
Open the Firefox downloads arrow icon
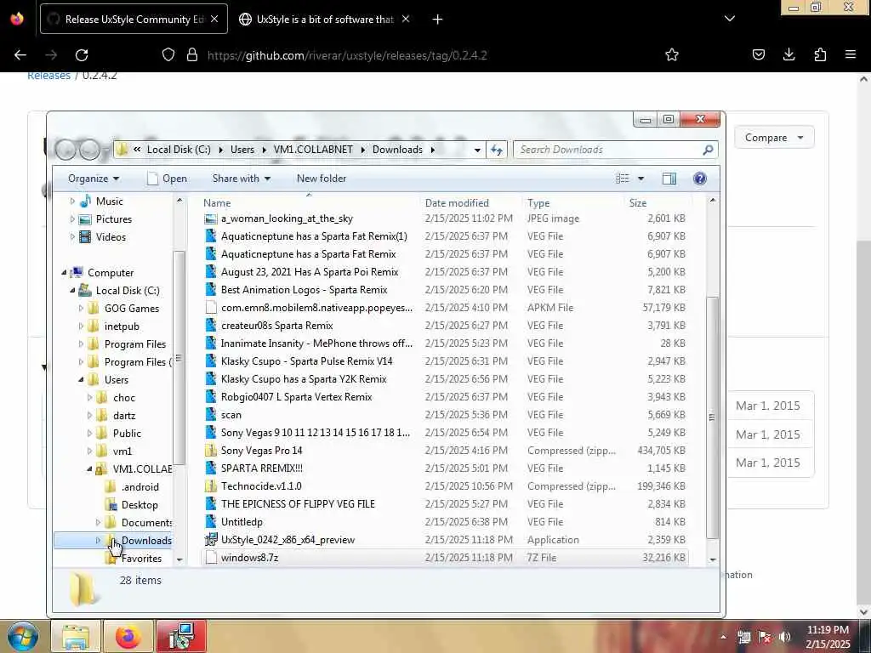click(x=788, y=54)
